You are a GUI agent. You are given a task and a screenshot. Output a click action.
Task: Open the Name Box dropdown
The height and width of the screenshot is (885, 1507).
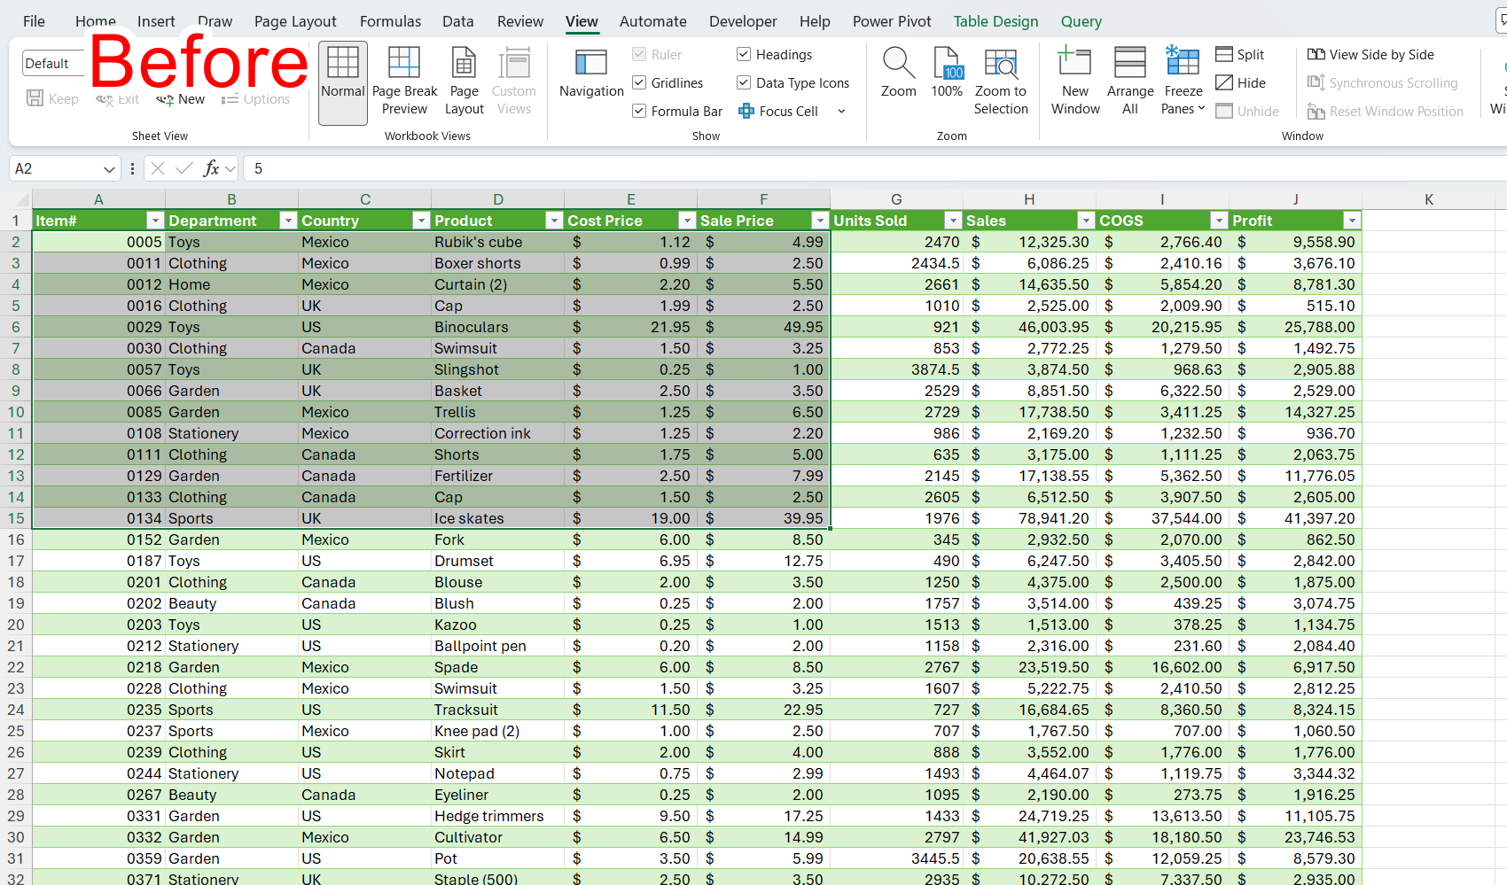click(109, 168)
